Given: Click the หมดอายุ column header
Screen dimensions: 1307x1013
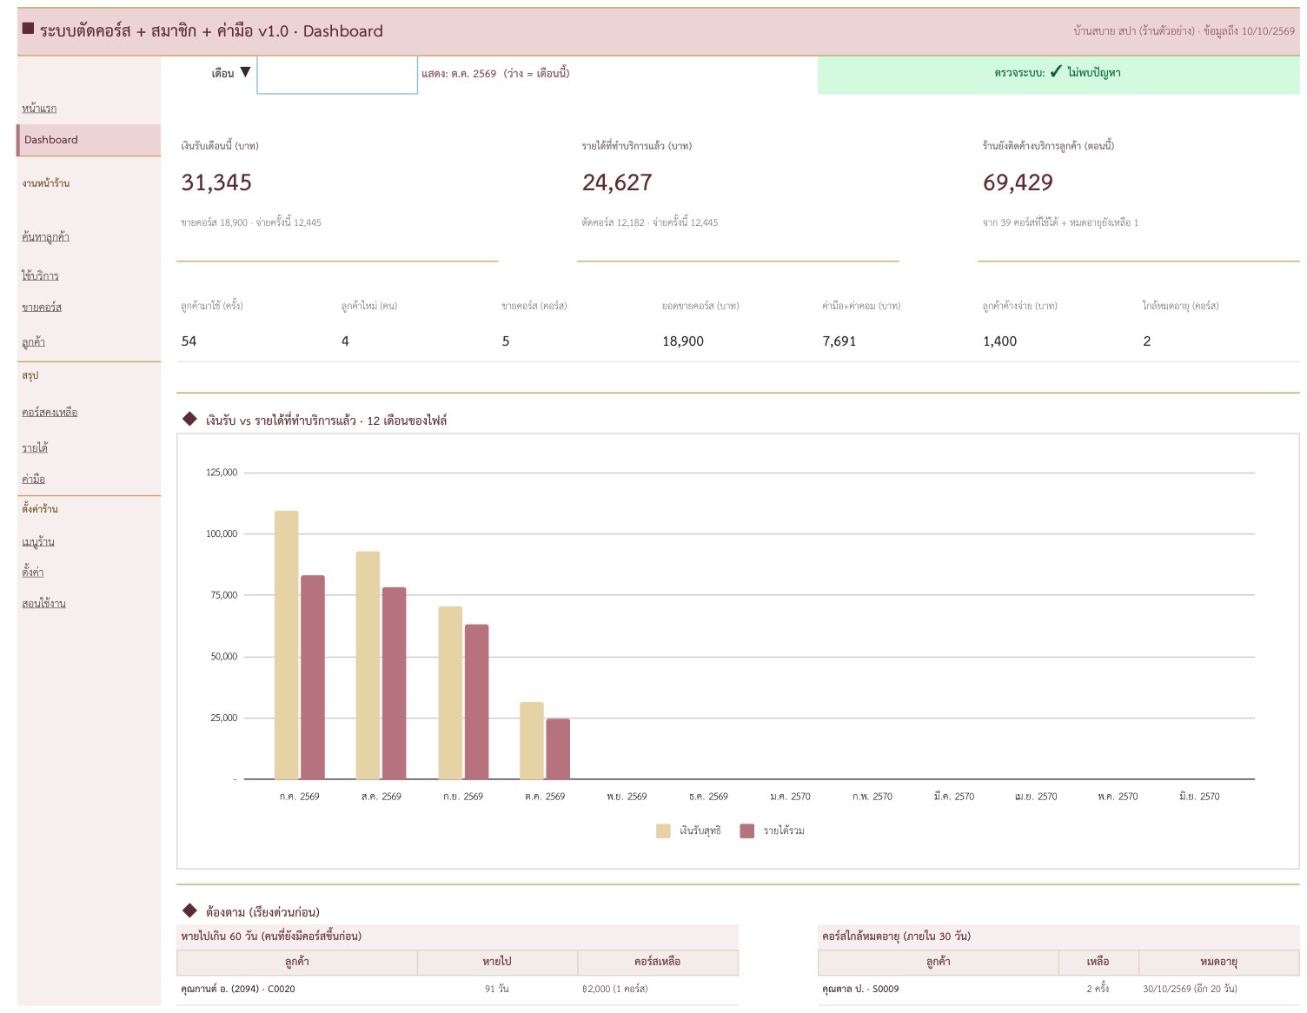Looking at the screenshot, I should click(1218, 962).
